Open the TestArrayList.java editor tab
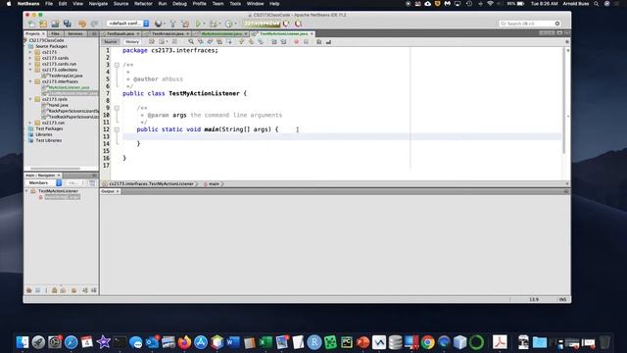Viewport: 627px width, 353px height. pos(168,33)
